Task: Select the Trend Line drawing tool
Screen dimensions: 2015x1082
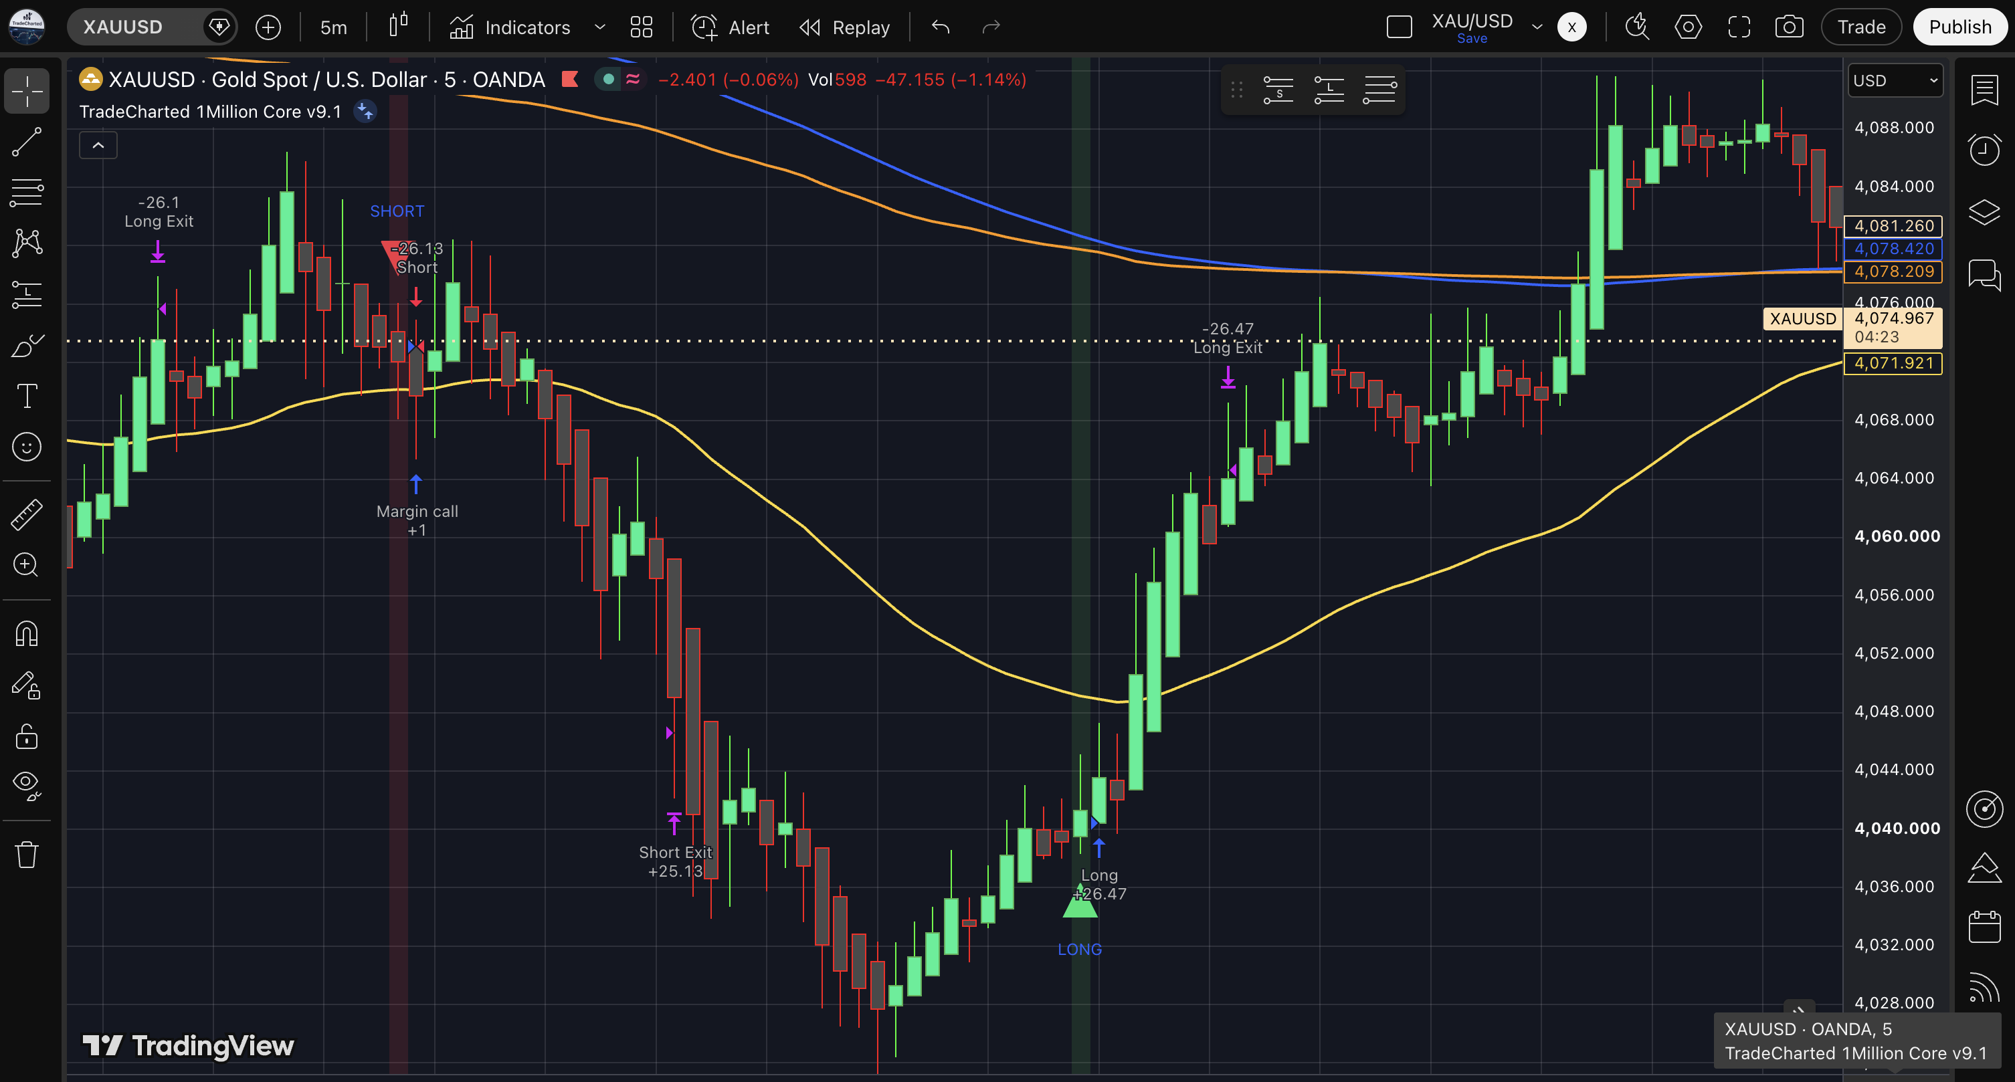Action: click(27, 142)
